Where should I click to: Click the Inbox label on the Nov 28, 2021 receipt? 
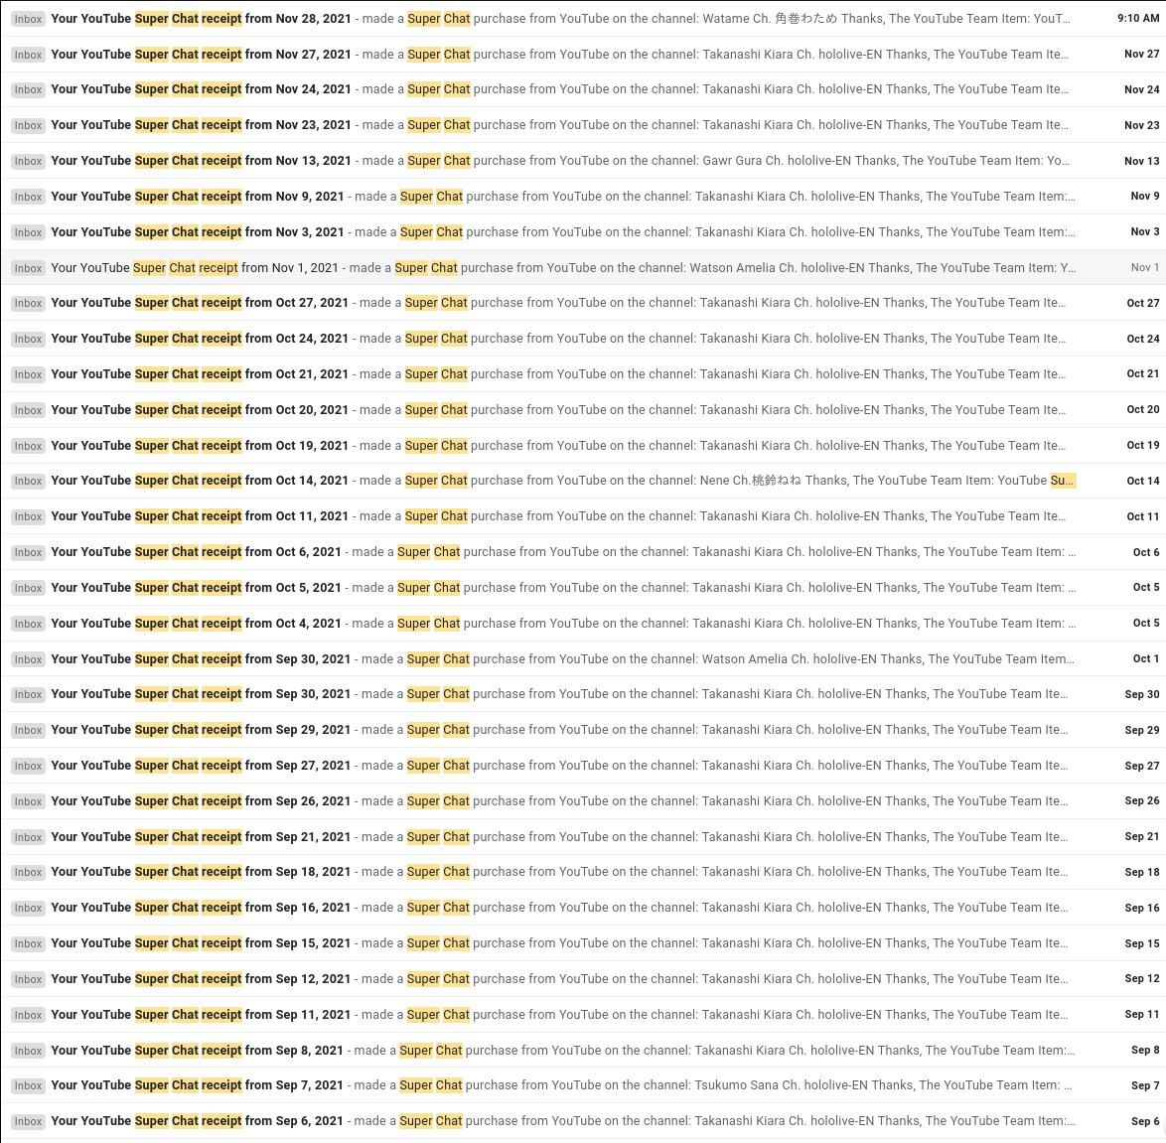[28, 19]
